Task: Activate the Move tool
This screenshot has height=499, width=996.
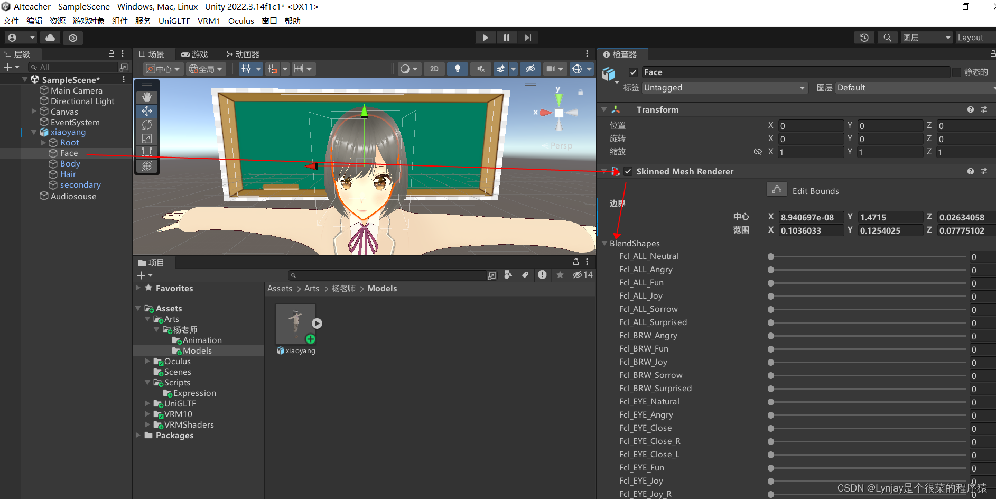Action: pyautogui.click(x=146, y=111)
